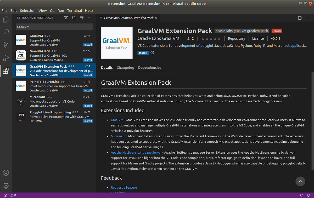Open More Actions menu in the editor toolbar
This screenshot has width=314, height=198.
[307, 18]
